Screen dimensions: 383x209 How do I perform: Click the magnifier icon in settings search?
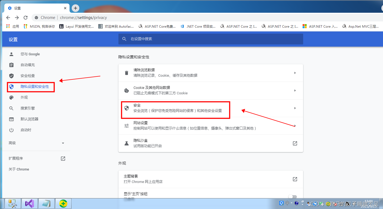click(x=124, y=39)
